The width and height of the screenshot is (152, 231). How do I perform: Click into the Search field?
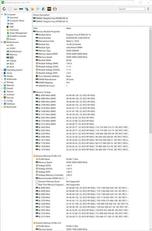point(132,9)
